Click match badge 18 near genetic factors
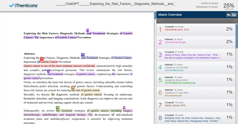Viewport: 238px width, 124px height. (73, 87)
